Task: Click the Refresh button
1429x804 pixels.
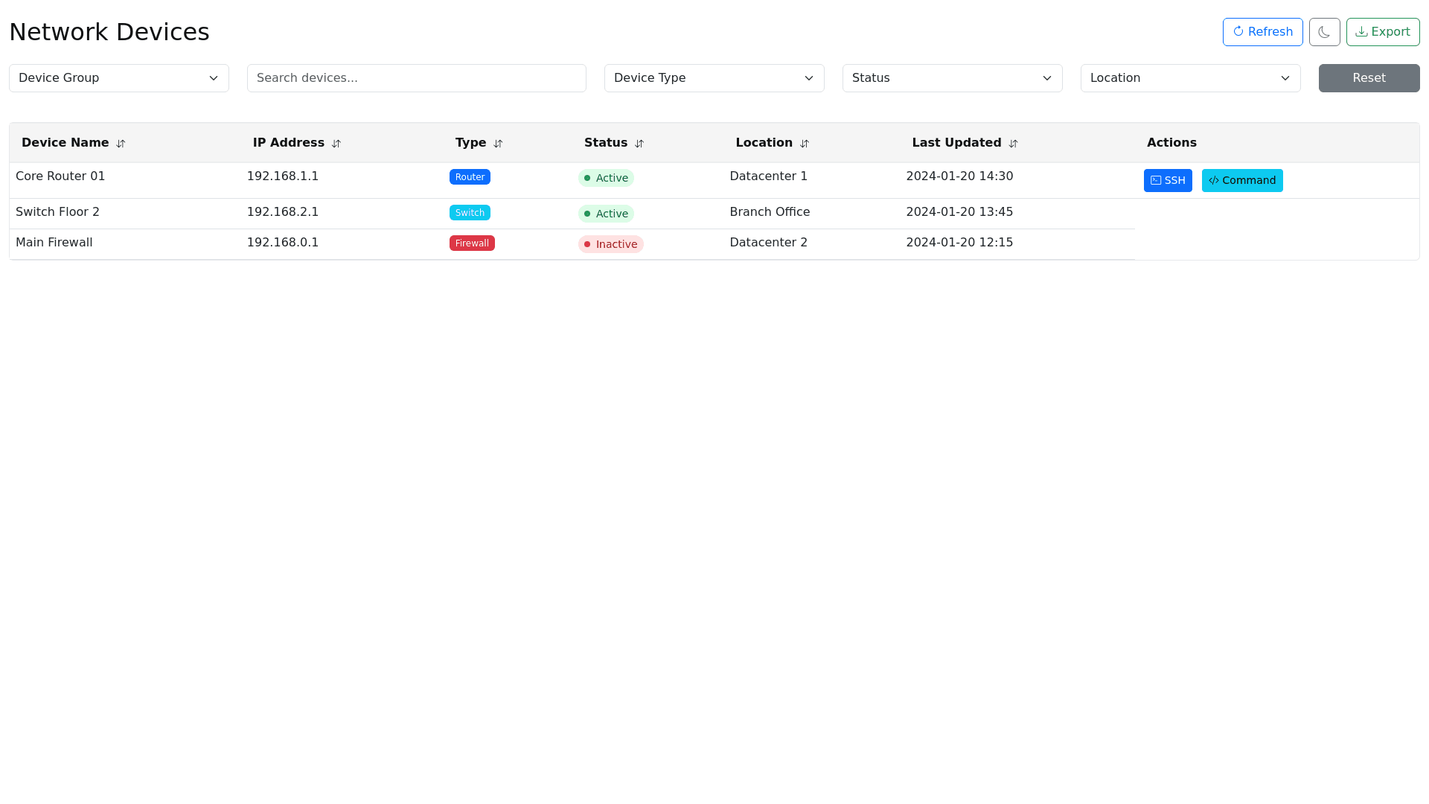Action: (x=1262, y=32)
